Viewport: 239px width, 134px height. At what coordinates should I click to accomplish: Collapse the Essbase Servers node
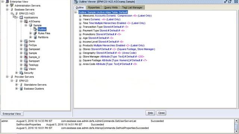tap(7, 9)
